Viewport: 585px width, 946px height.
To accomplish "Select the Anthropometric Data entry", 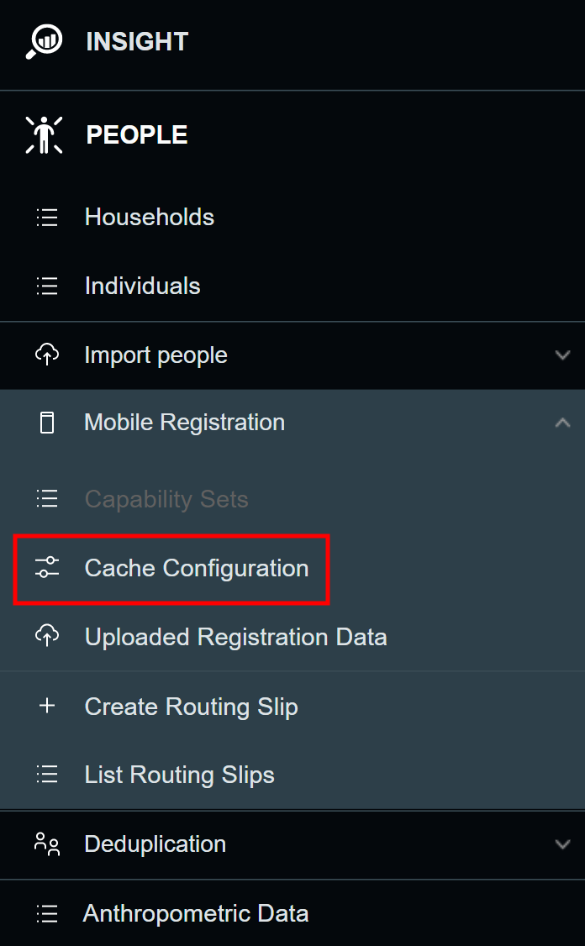I will 195,913.
